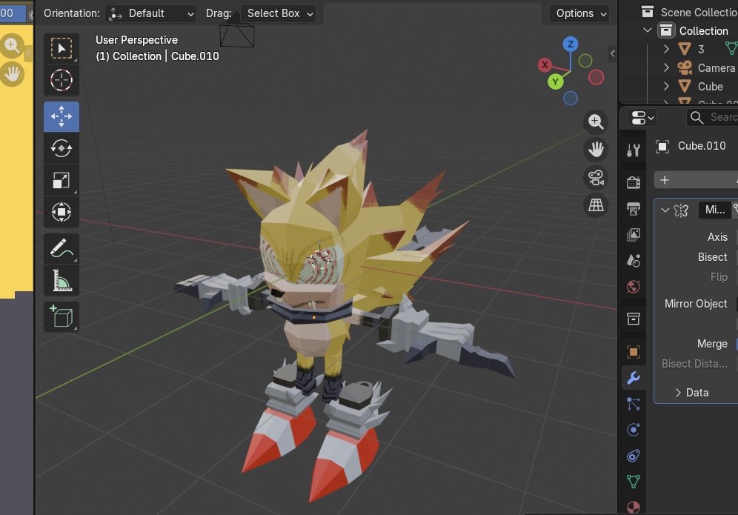This screenshot has height=515, width=738.
Task: Click the User Perspective text
Action: (x=136, y=40)
